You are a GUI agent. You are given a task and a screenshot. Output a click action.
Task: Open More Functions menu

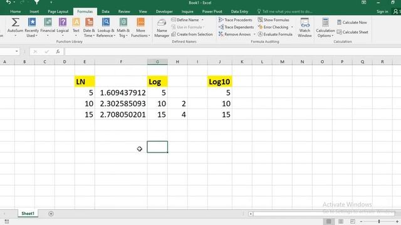pos(140,27)
